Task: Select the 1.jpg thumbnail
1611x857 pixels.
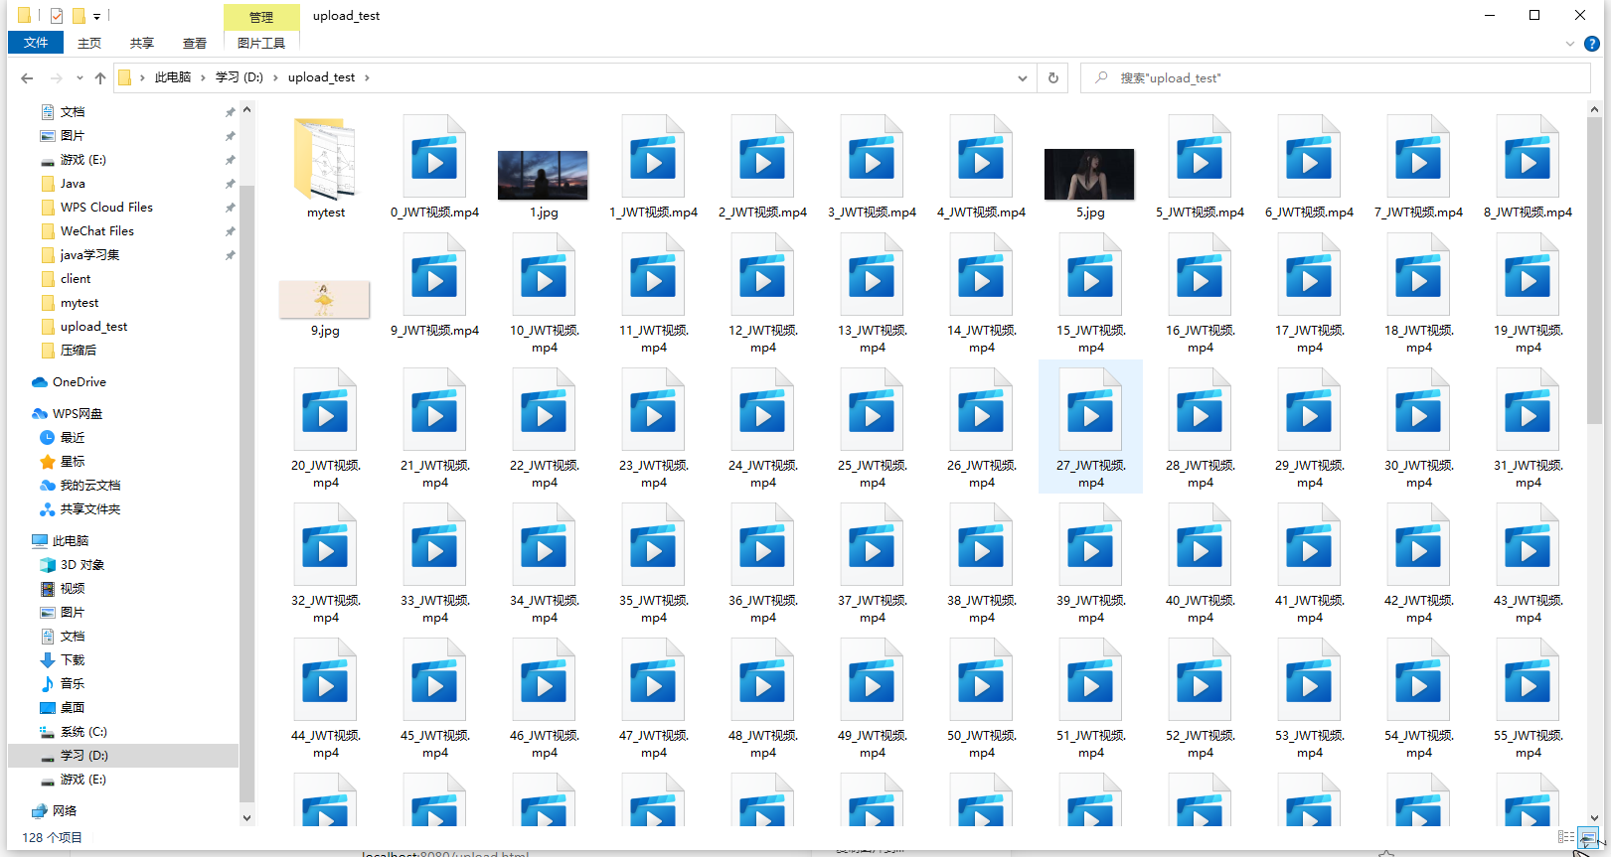Action: (543, 175)
